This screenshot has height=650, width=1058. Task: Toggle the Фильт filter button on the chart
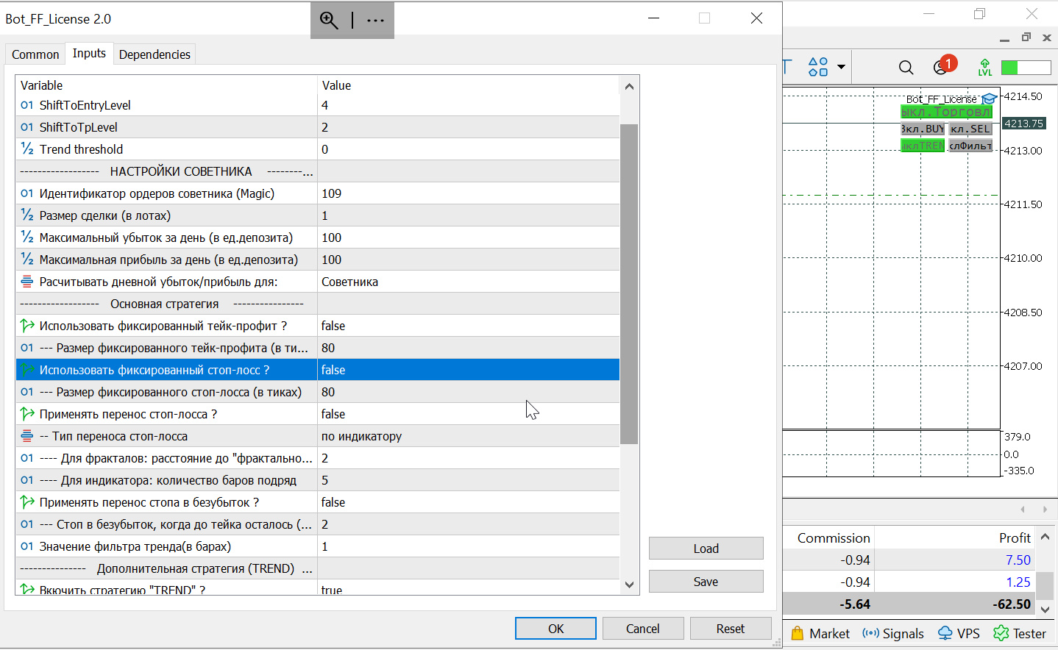click(970, 146)
